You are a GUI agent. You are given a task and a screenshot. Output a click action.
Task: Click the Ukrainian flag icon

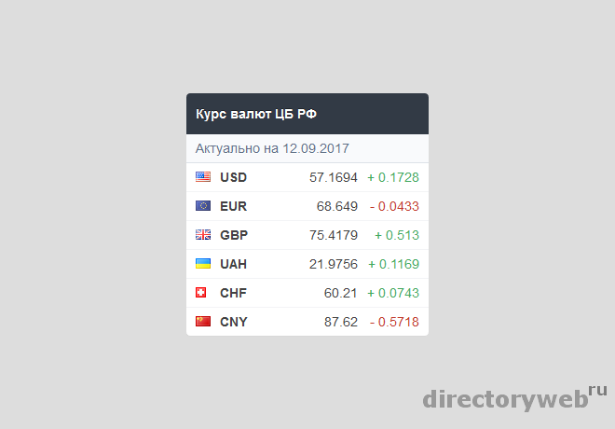[x=203, y=264]
